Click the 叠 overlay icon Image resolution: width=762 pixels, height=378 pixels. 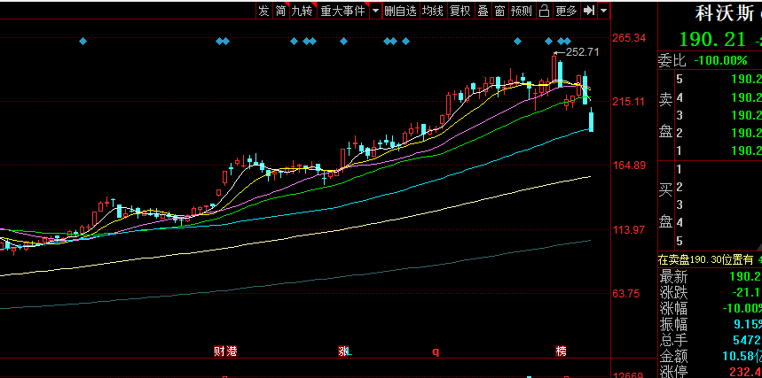pos(483,11)
